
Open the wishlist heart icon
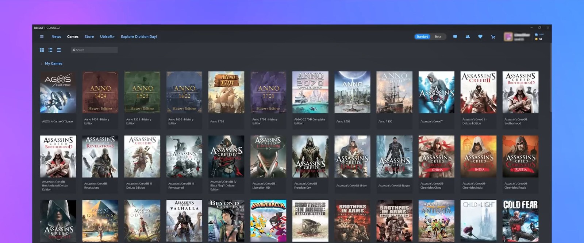click(480, 36)
